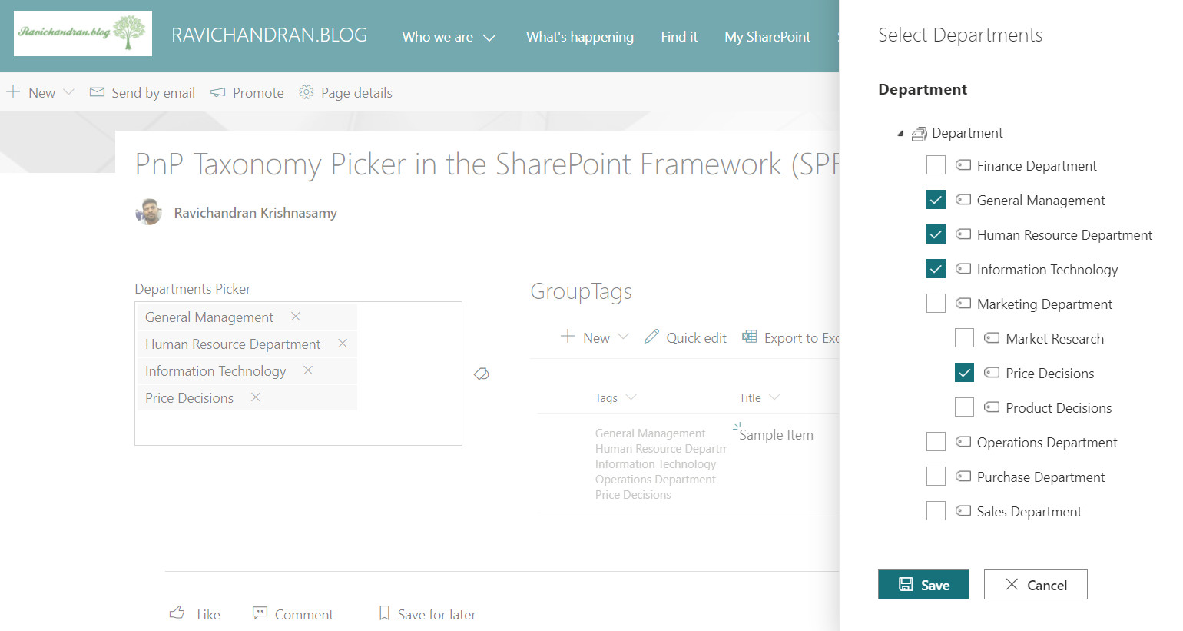Click the Save for later bookmark icon
Viewport: 1183px width, 631px height.
384,613
